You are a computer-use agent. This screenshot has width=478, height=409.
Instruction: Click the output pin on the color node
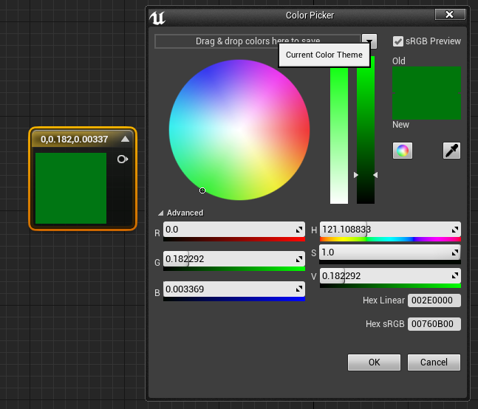coord(122,159)
